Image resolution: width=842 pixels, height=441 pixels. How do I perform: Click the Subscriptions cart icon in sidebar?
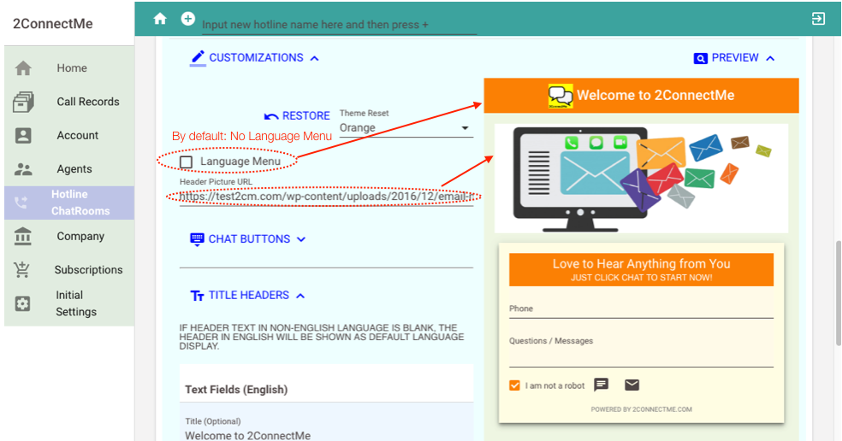[x=22, y=269]
